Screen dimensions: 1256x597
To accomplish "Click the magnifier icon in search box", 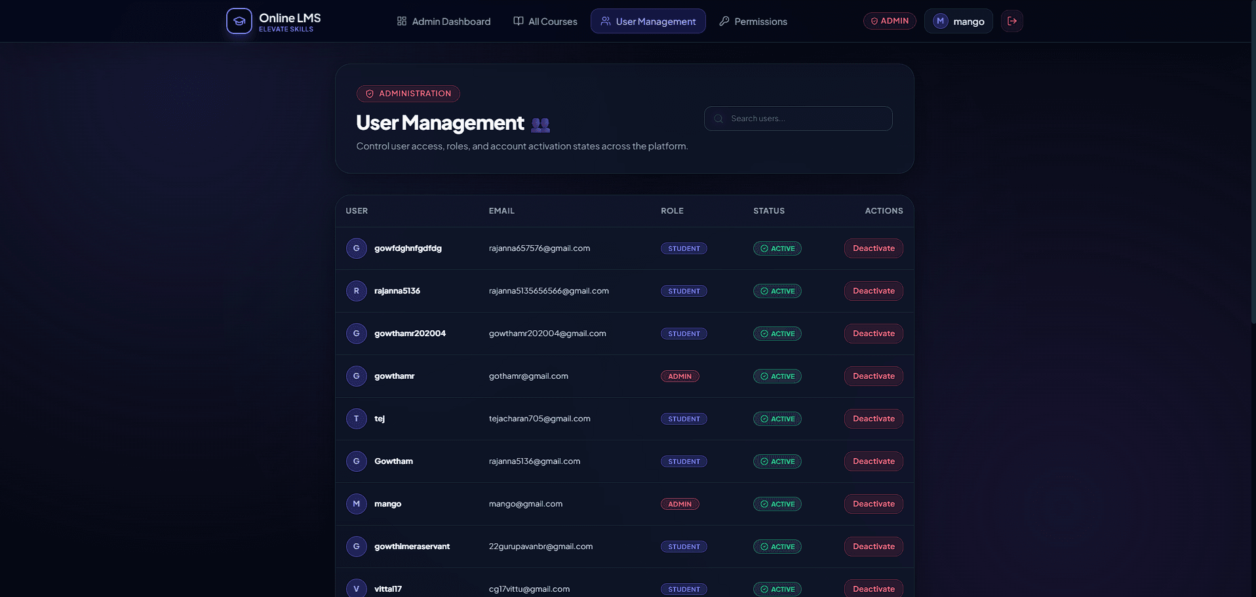I will pos(718,119).
